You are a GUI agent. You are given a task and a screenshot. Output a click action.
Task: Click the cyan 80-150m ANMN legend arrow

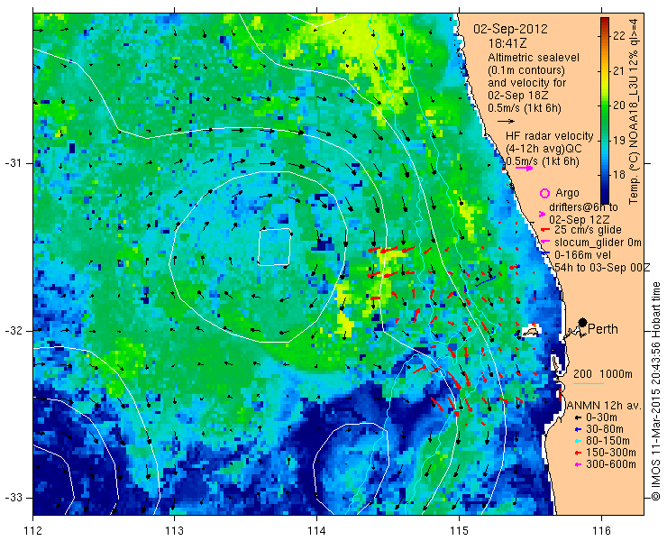[x=578, y=441]
